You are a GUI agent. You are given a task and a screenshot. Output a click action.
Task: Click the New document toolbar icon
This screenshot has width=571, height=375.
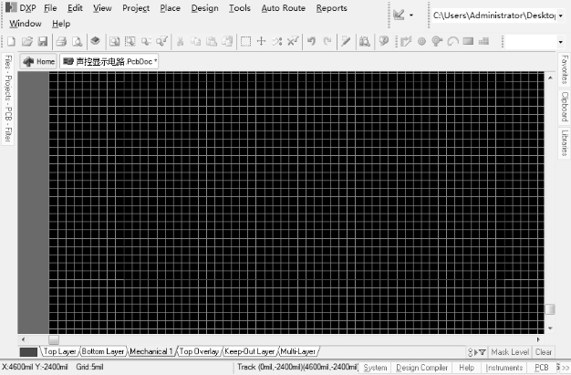coord(11,41)
